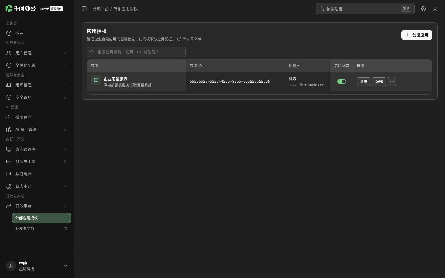Expand the 日志审计 chevron
The image size is (445, 278).
click(x=65, y=186)
